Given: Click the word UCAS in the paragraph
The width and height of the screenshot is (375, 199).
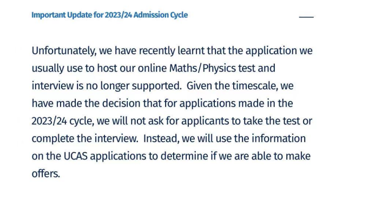Looking at the screenshot, I should coord(76,156).
